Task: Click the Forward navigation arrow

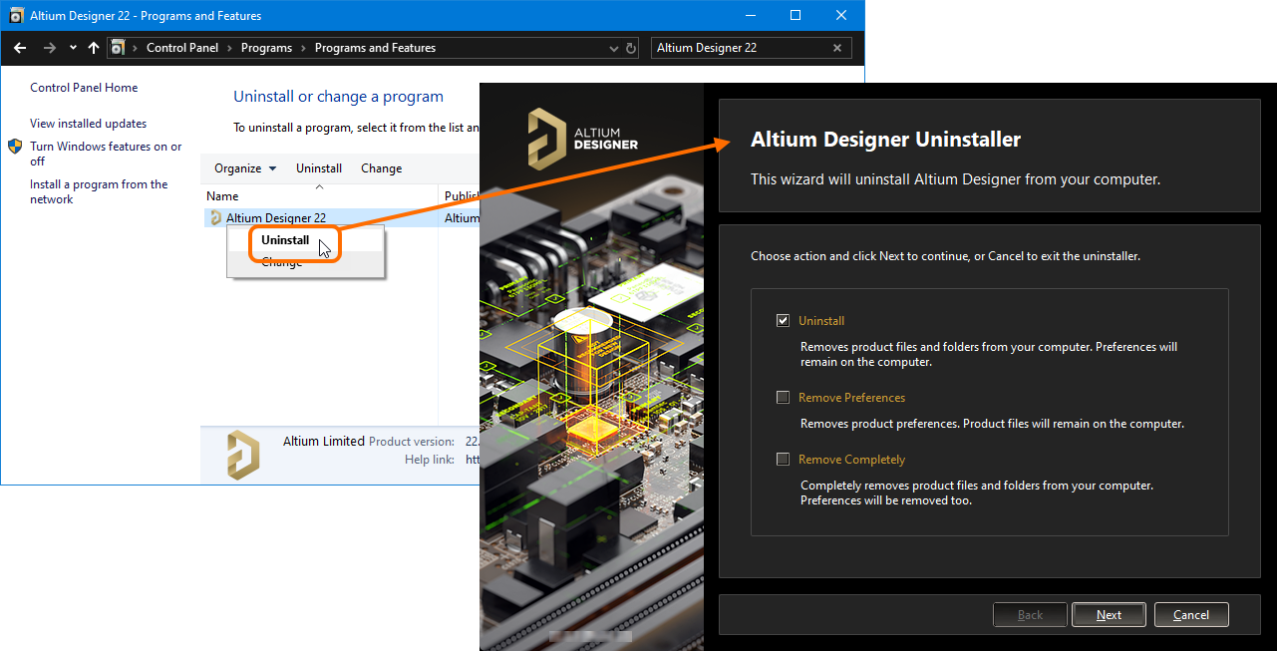Action: click(x=49, y=48)
